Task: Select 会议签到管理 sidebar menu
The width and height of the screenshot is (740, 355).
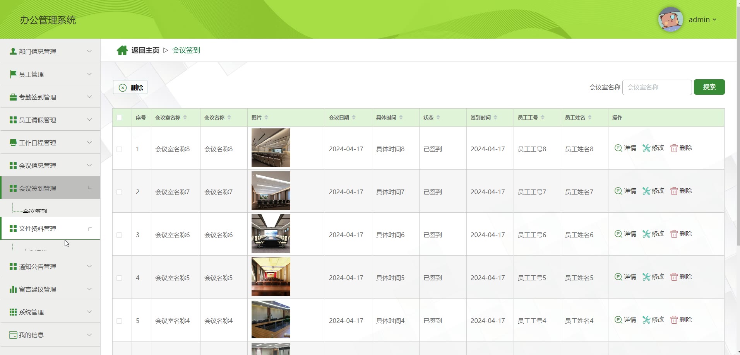Action: 50,188
